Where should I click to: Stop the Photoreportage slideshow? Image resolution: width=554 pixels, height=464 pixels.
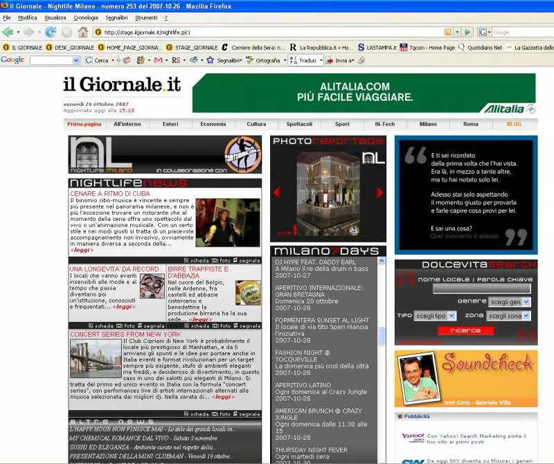coord(284,233)
